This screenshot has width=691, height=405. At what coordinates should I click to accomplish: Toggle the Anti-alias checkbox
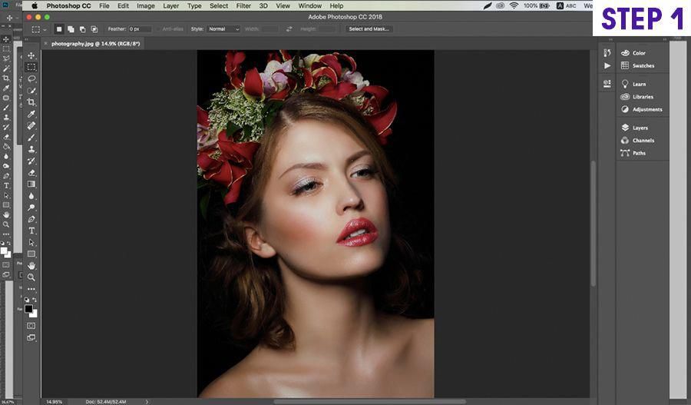coord(157,29)
